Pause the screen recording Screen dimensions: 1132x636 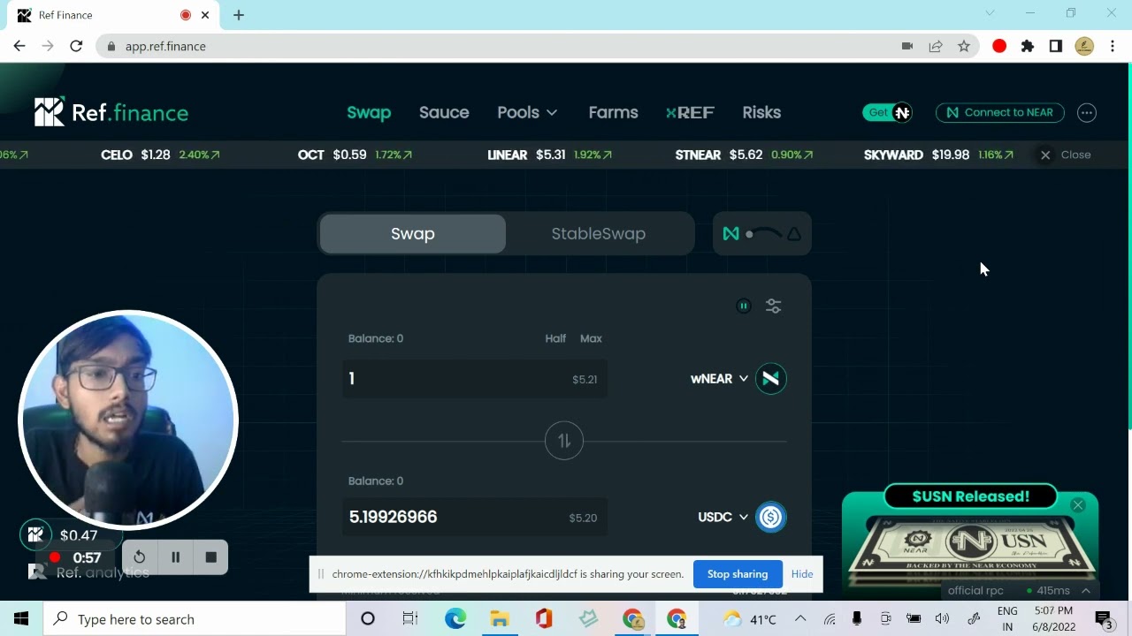pyautogui.click(x=175, y=557)
